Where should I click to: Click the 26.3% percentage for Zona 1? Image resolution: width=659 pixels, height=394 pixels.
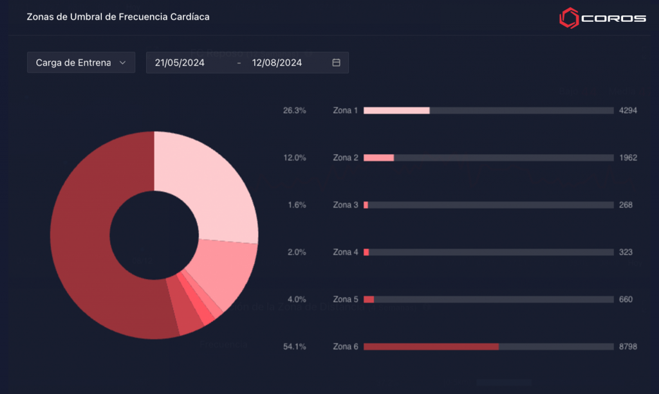click(x=294, y=111)
